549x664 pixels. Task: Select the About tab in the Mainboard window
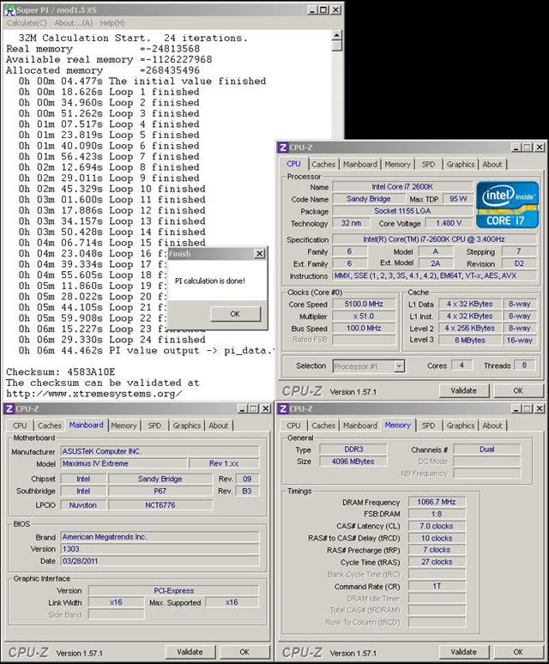point(219,426)
